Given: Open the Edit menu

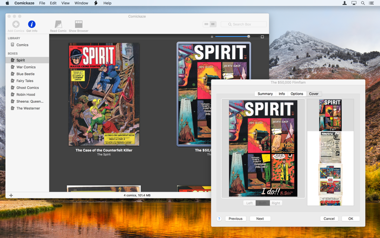Looking at the screenshot, I should (53, 3).
